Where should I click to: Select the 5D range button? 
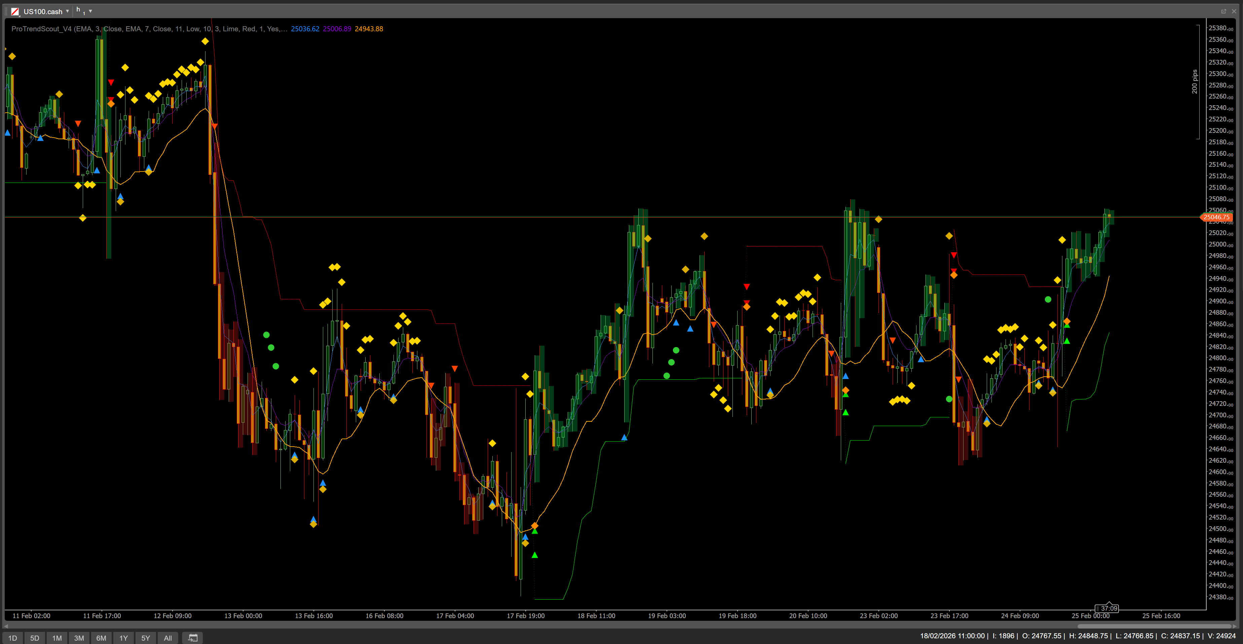(x=35, y=638)
